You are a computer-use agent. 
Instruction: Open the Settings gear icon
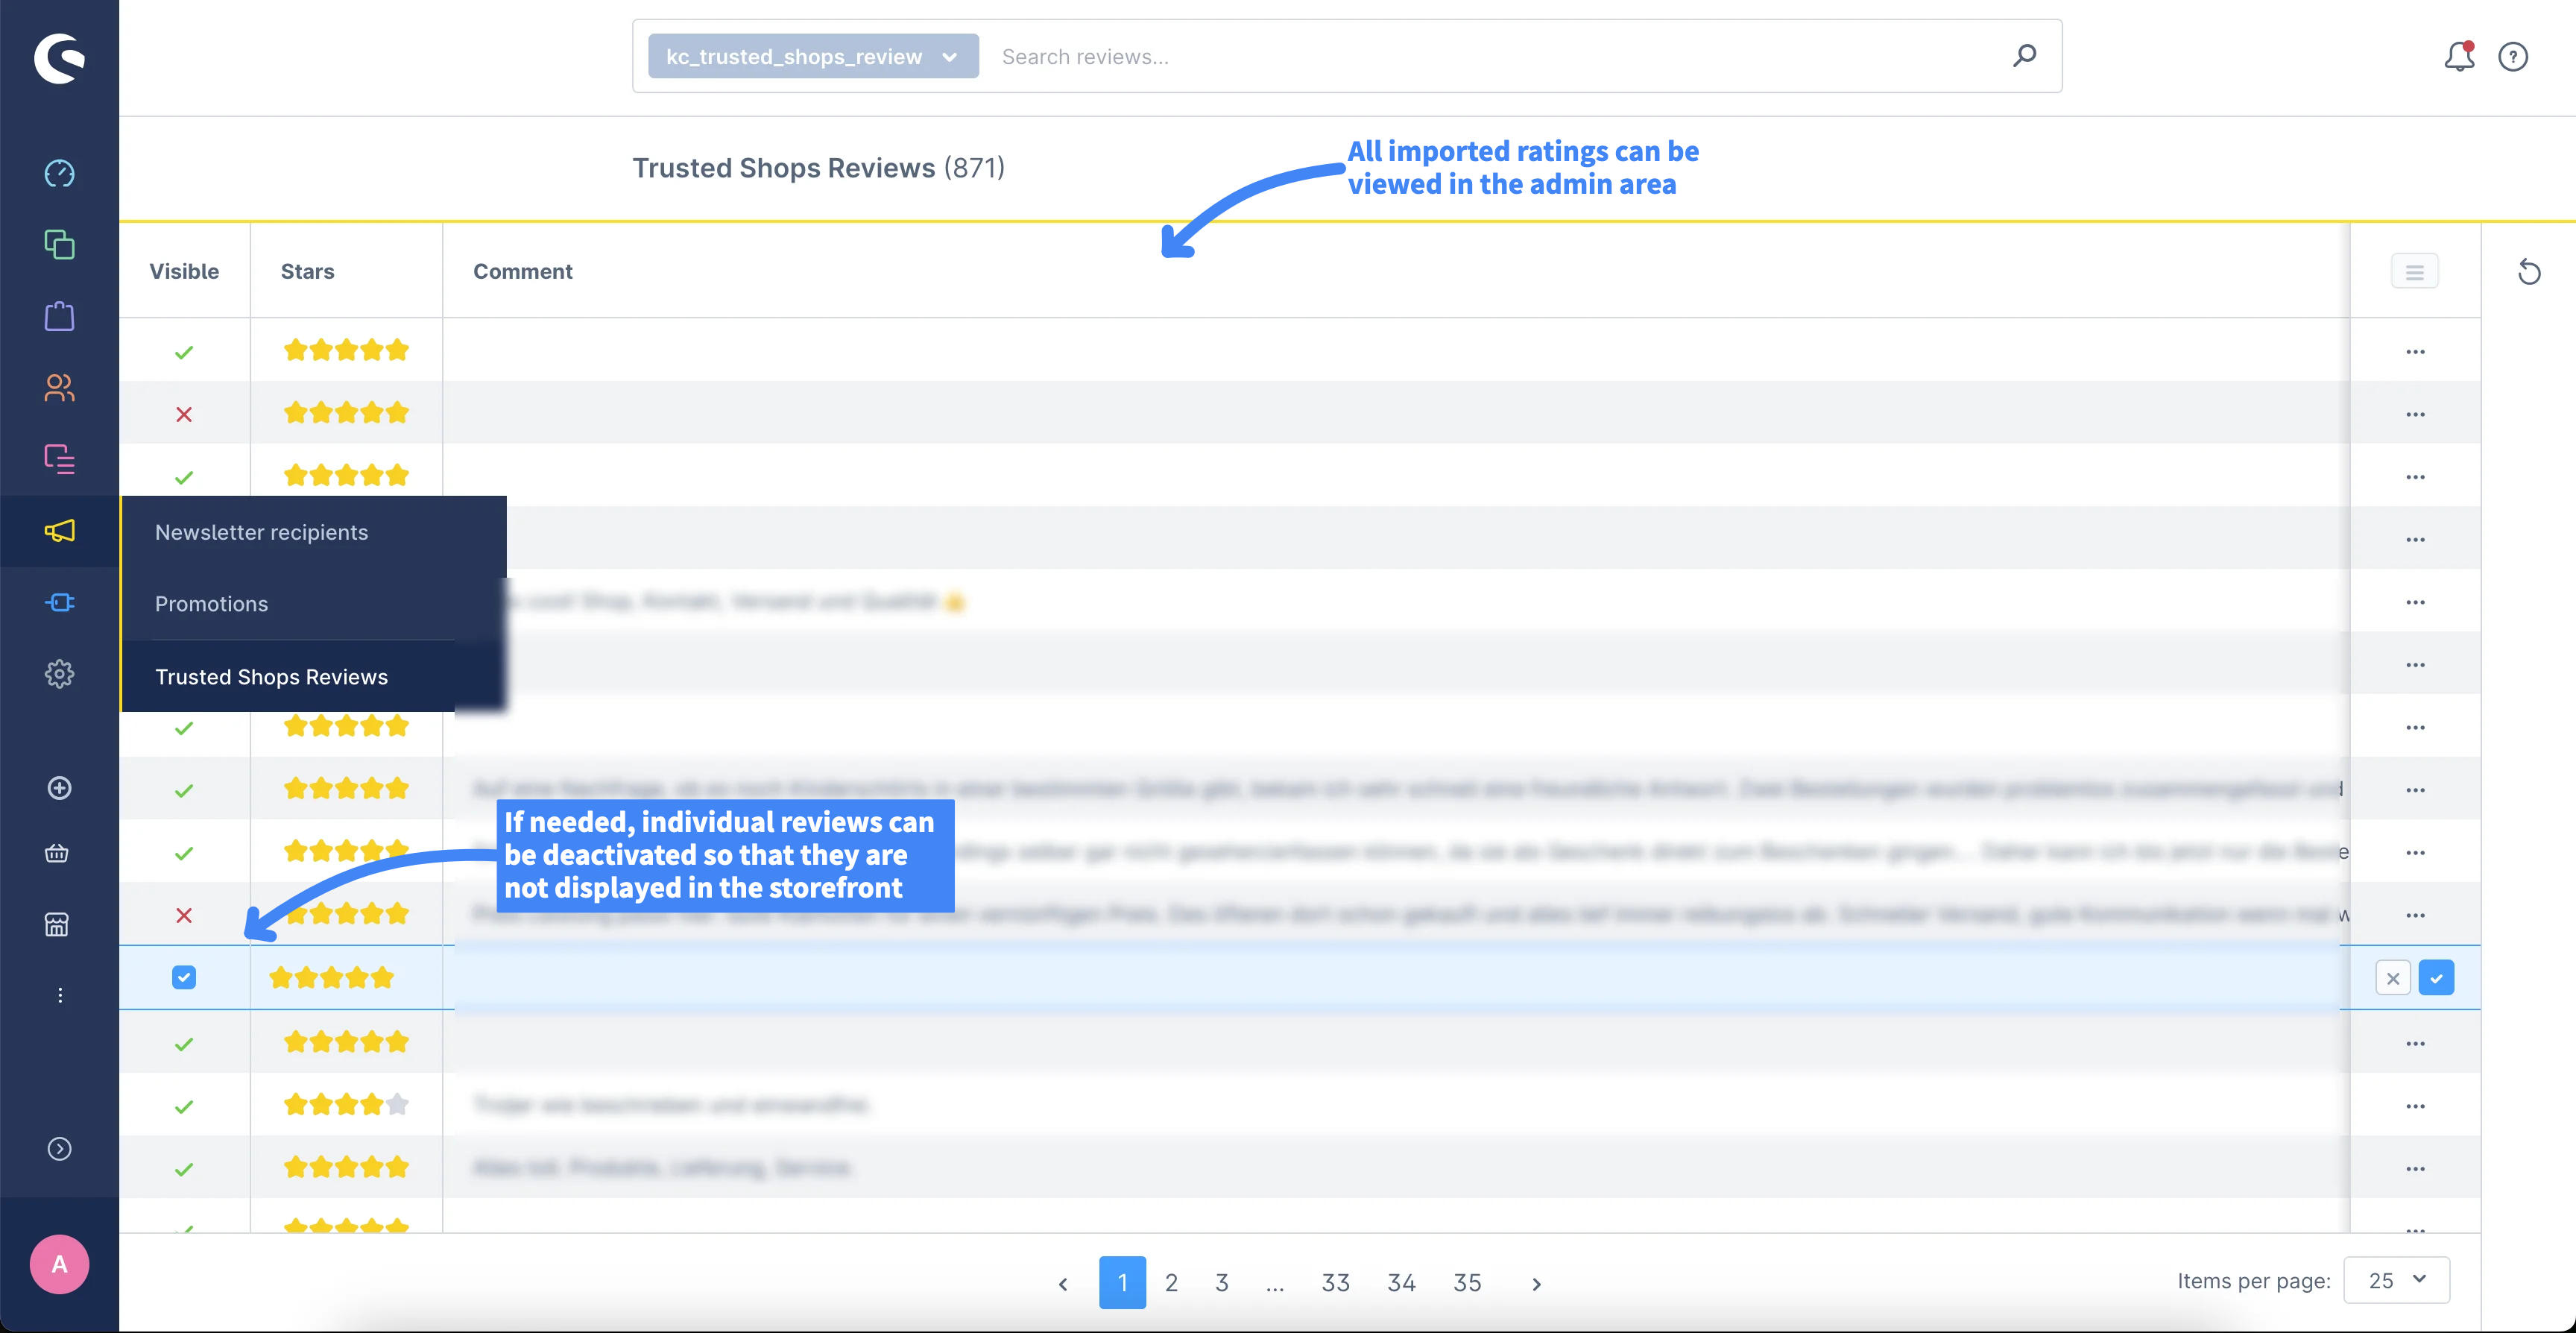(x=59, y=674)
